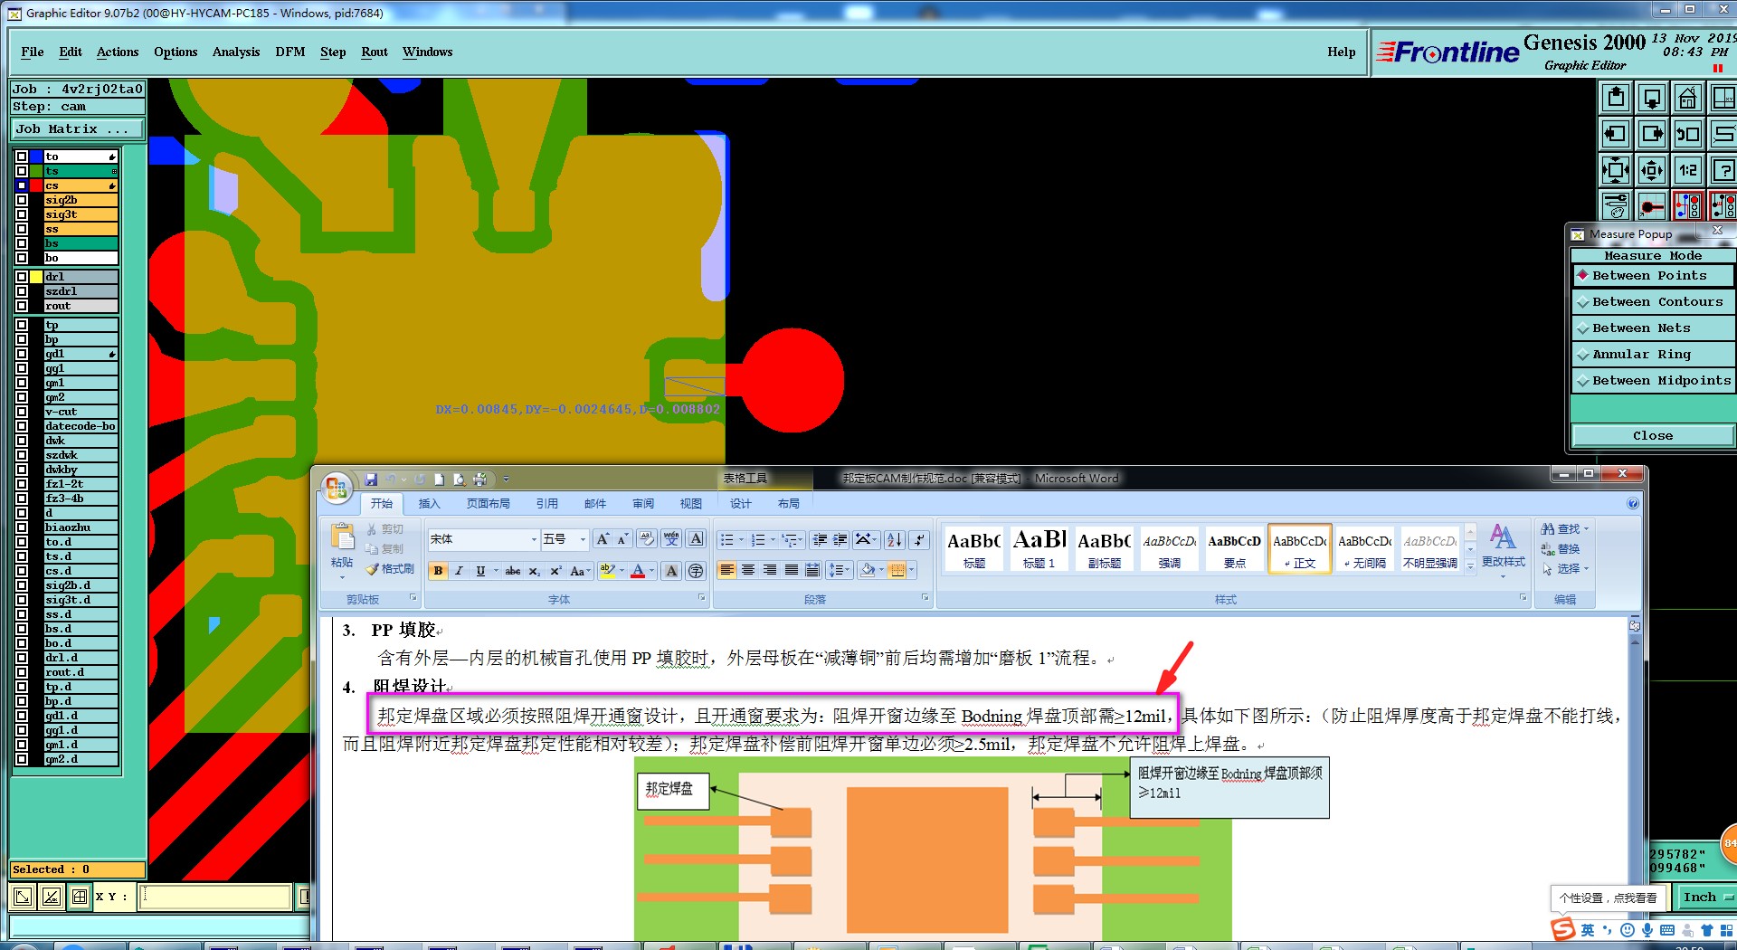Select Annular Ring measure mode
This screenshot has height=950, width=1737.
tap(1653, 355)
